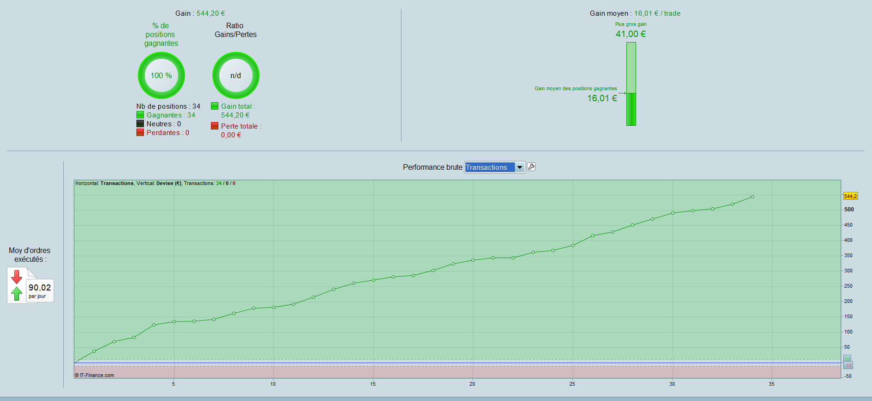Click the x-axis label '5'
Image resolution: width=872 pixels, height=401 pixels.
173,384
